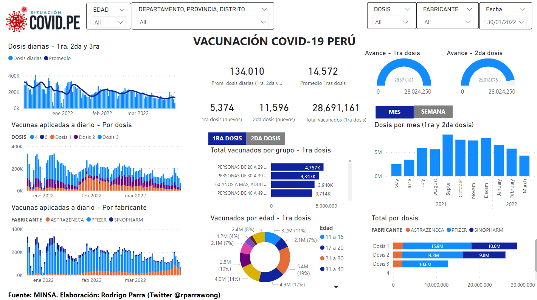Collapse the DOSIS slicer header chevron
This screenshot has height=300, width=537.
(407, 9)
